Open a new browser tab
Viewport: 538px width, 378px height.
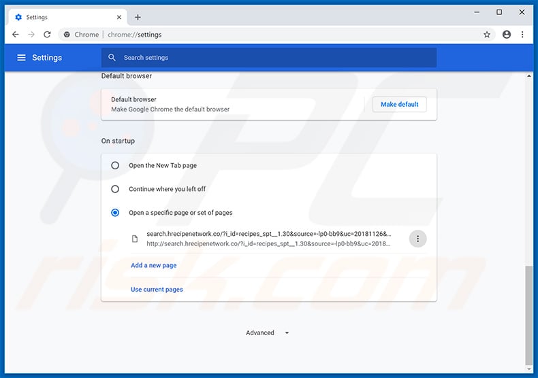pos(138,17)
